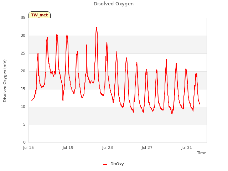Click the highest peak above 30 mV
Viewport: 228px width, 171px height.
pos(97,28)
